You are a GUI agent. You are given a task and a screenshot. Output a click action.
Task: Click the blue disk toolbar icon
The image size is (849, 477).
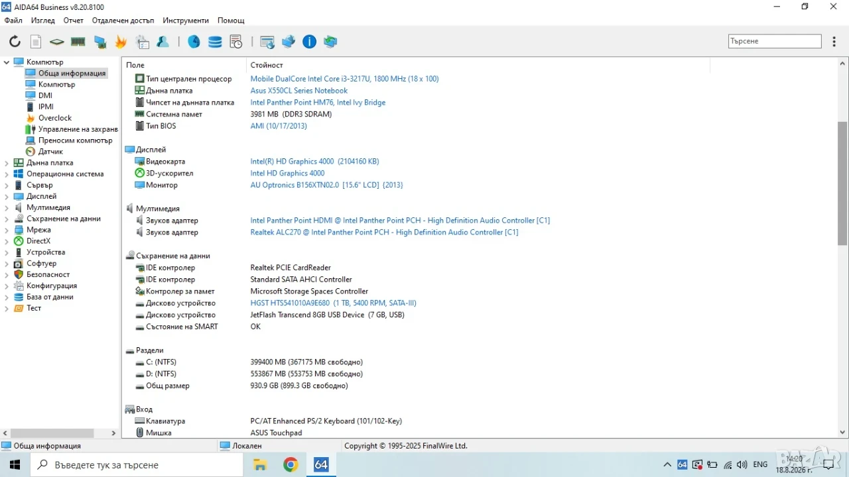[x=194, y=42]
